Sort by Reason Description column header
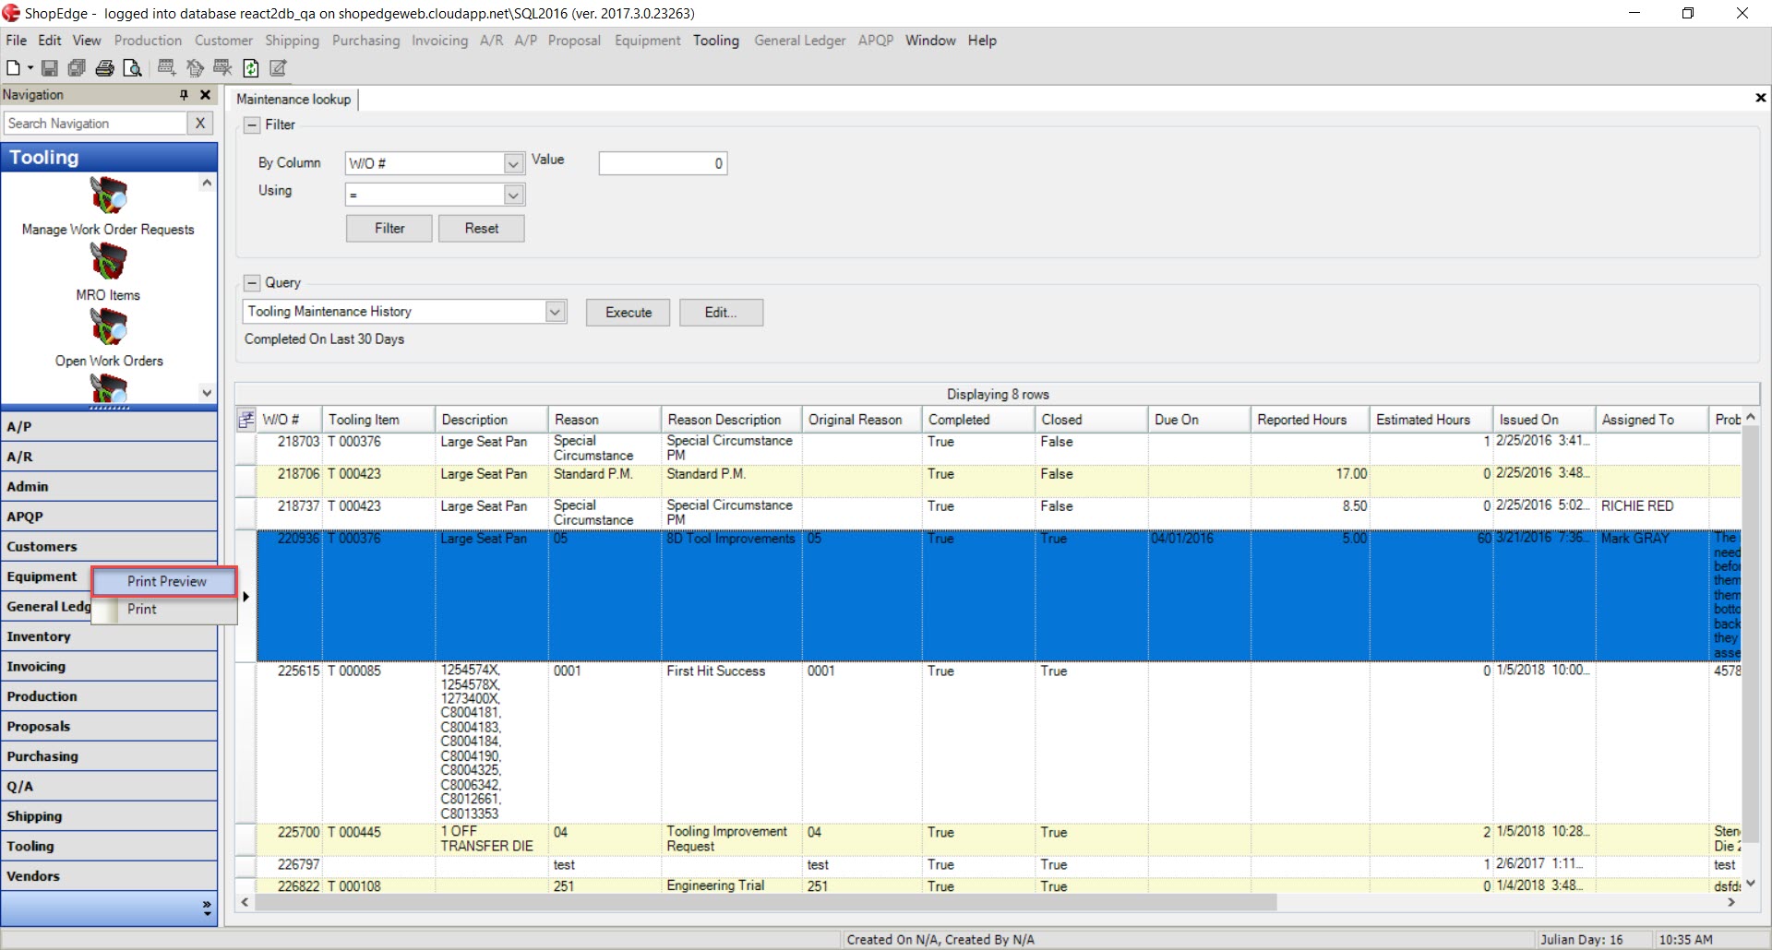Viewport: 1772px width, 950px height. tap(731, 420)
